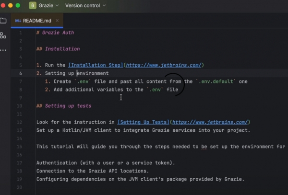Click 'Add additional variables to the' text

(98, 90)
